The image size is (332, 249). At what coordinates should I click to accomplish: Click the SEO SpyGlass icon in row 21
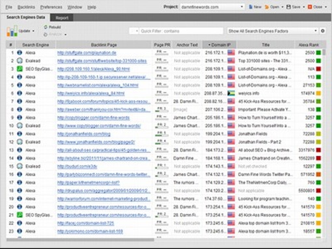[x=20, y=215]
